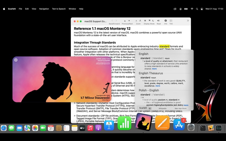Image resolution: width=226 pixels, height=141 pixels.
Task: Open Keynote from the Dock
Action: [109, 125]
